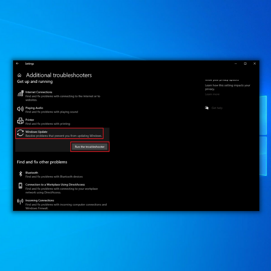
Task: Click the 'Get up and running' heading
Action: (x=35, y=81)
